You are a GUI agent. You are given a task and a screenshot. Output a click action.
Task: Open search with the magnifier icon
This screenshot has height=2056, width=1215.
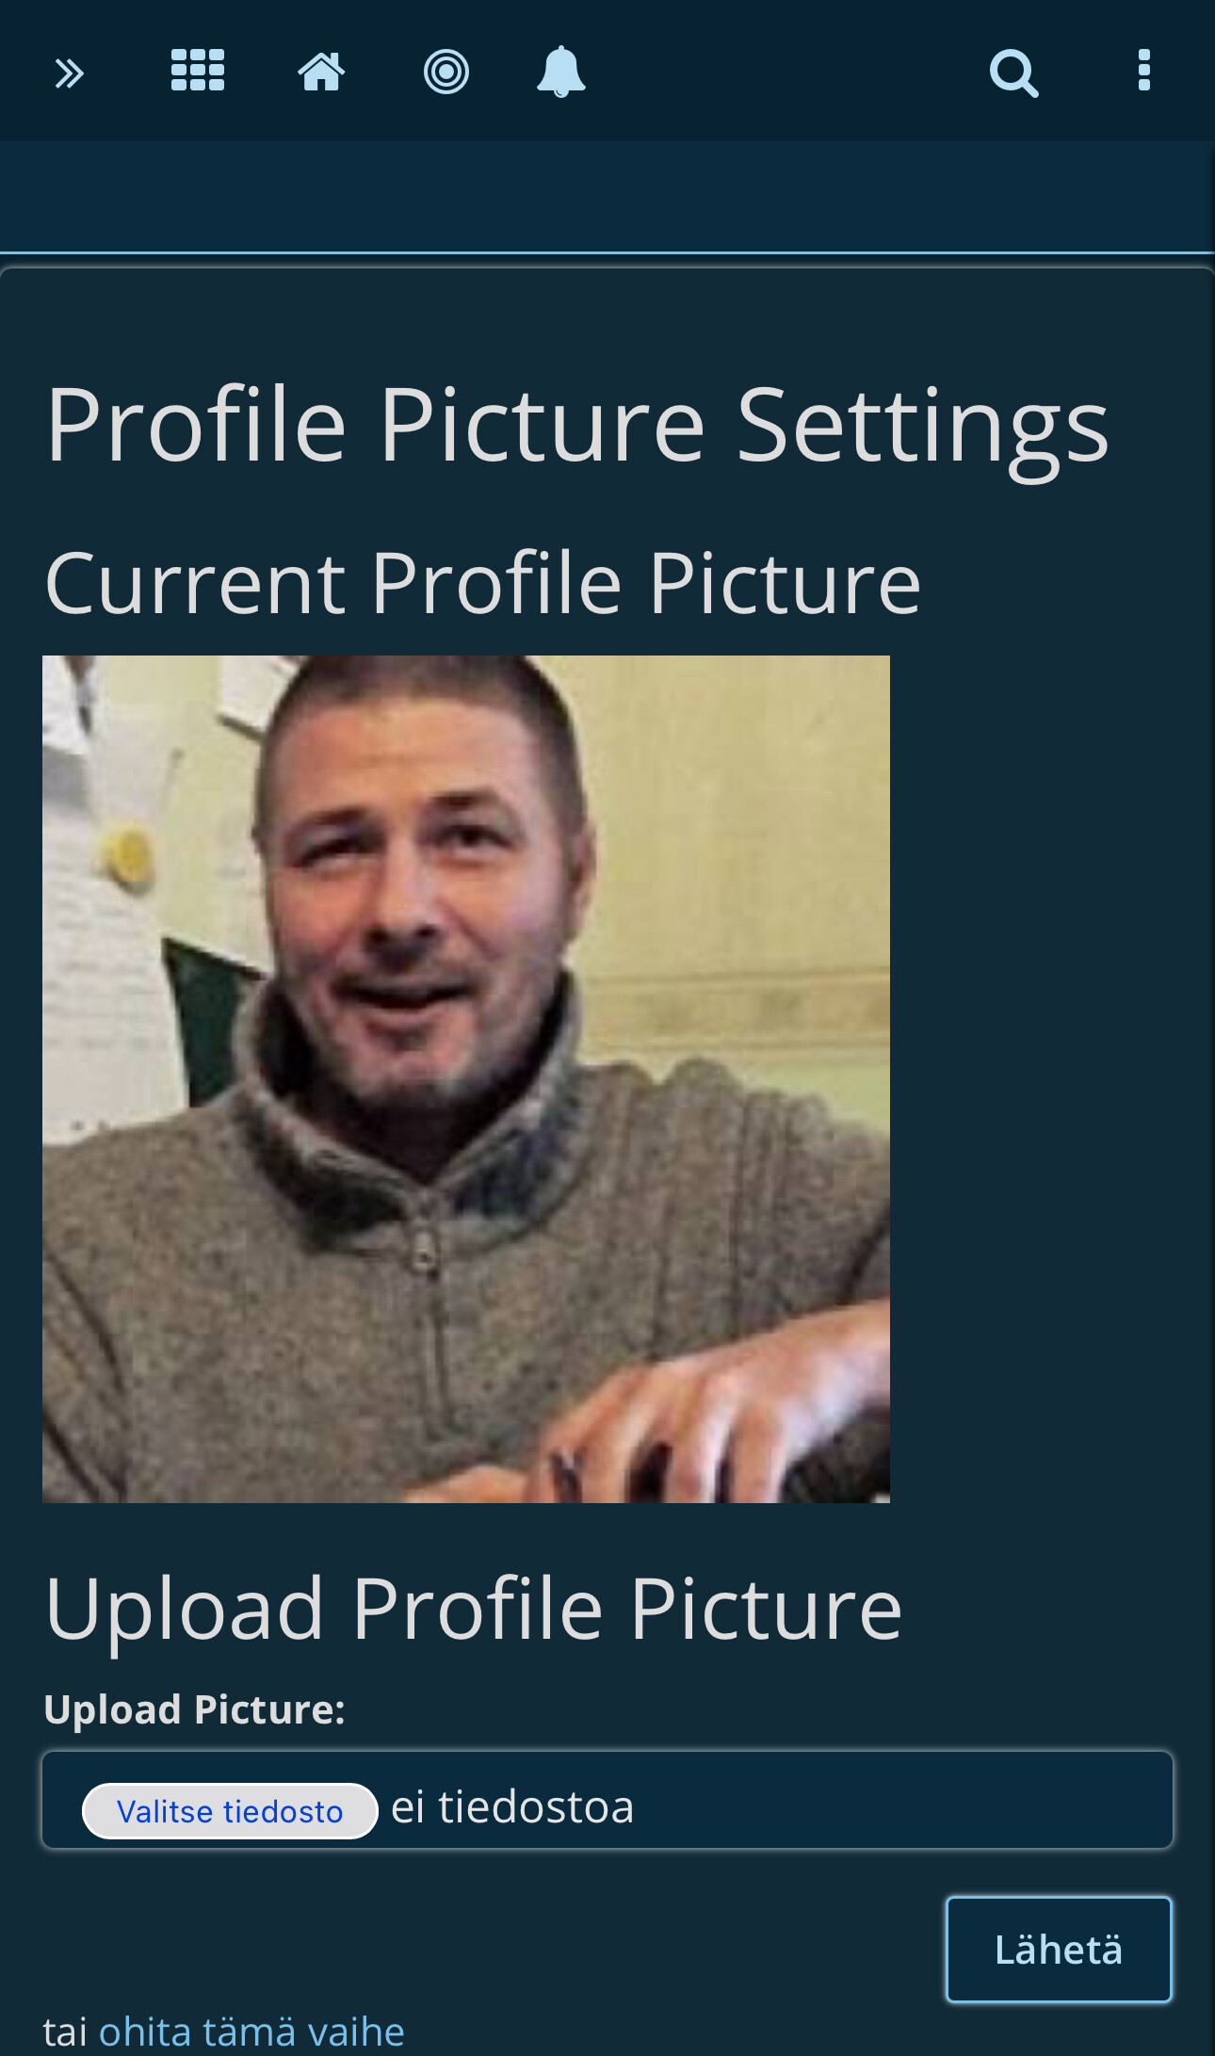[x=1014, y=73]
